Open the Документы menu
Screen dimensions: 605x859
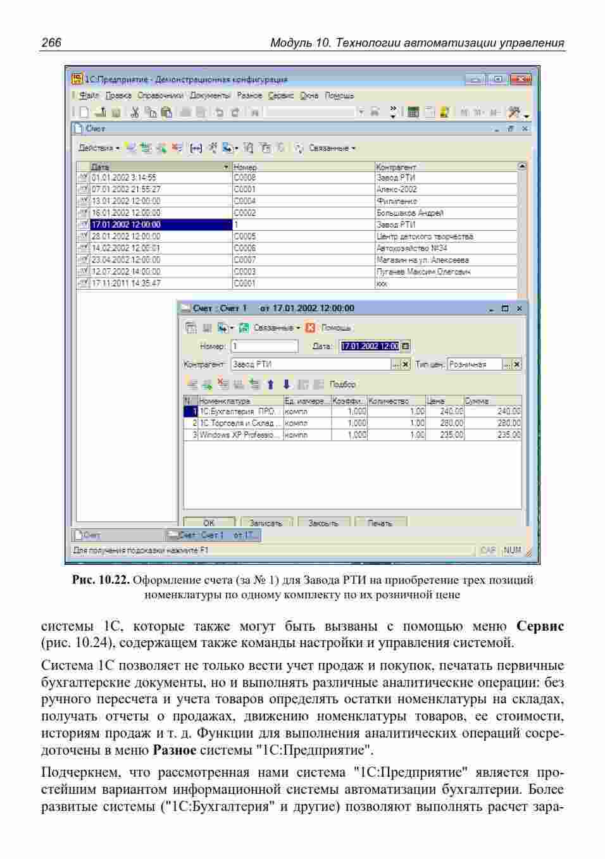click(x=210, y=96)
